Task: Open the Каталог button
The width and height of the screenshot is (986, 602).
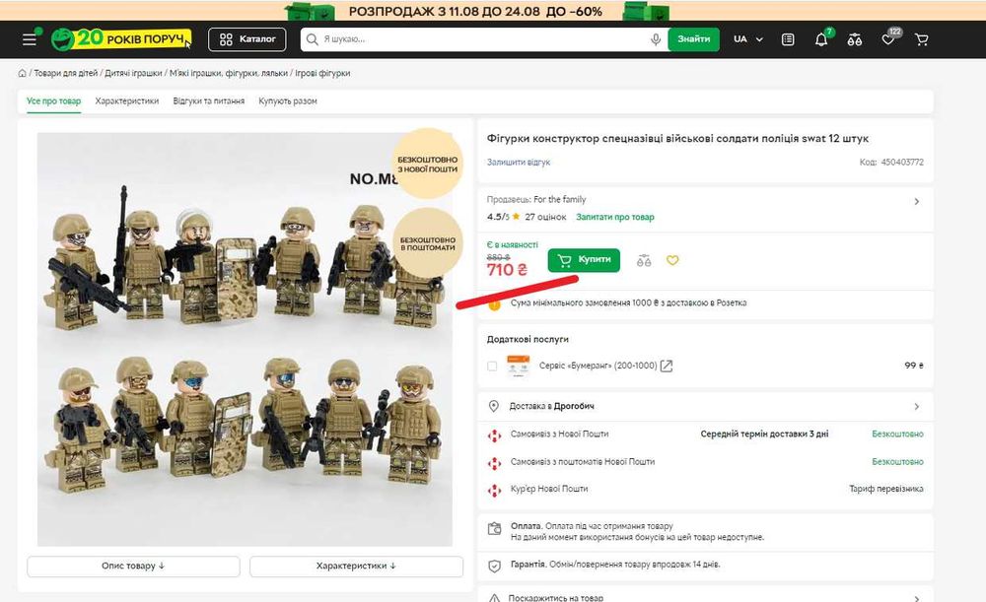Action: 247,39
